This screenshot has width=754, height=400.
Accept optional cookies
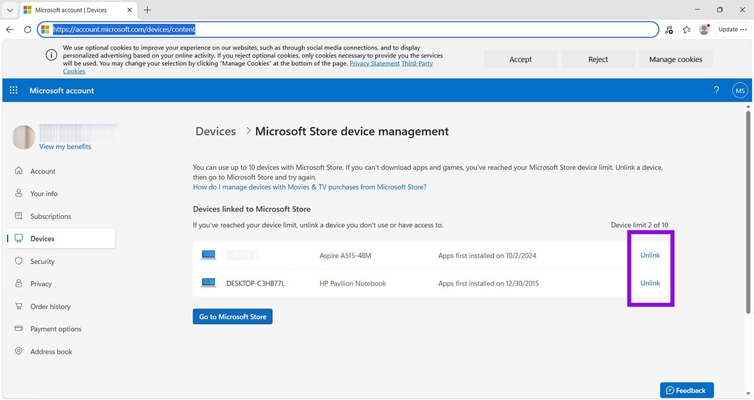tap(520, 59)
